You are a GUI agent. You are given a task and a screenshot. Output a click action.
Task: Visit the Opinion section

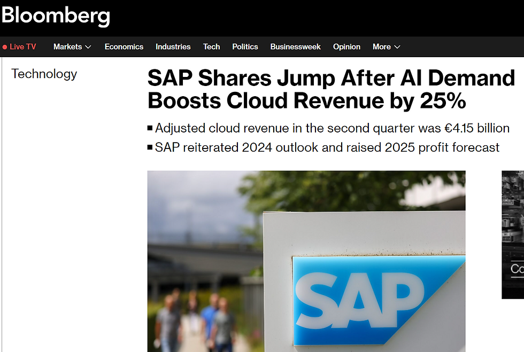point(346,47)
